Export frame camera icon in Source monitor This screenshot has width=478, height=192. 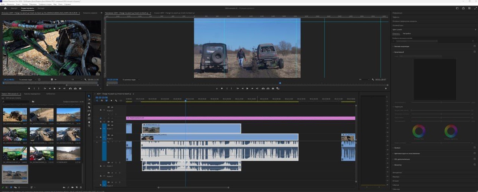(80, 88)
